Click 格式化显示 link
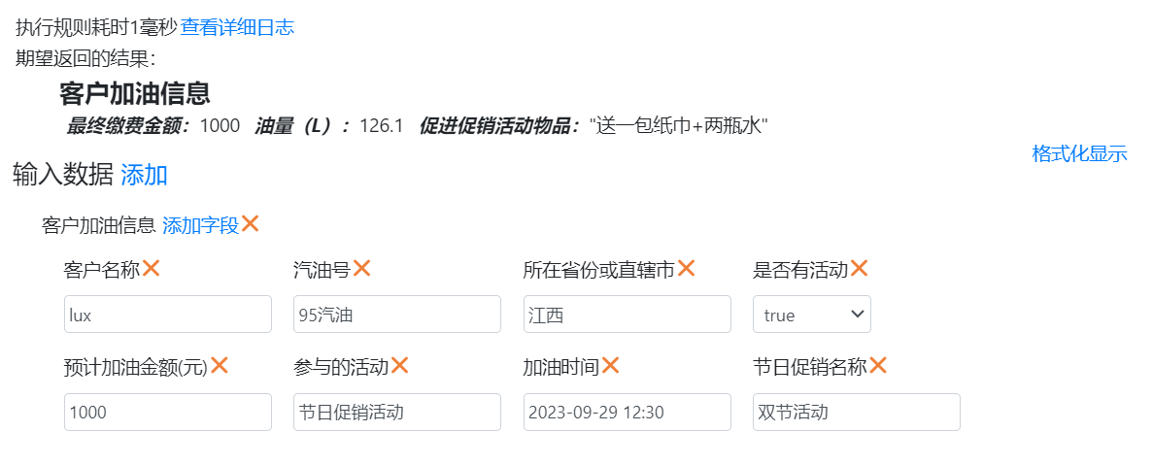Screen dimensions: 1153x465 tap(1079, 153)
